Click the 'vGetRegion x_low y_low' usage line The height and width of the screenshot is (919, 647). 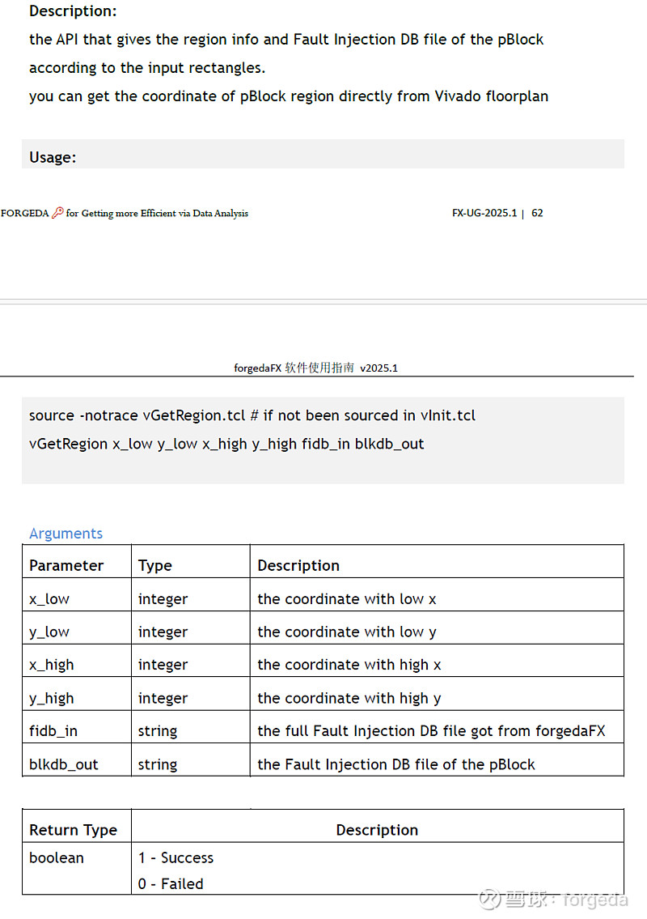(226, 445)
